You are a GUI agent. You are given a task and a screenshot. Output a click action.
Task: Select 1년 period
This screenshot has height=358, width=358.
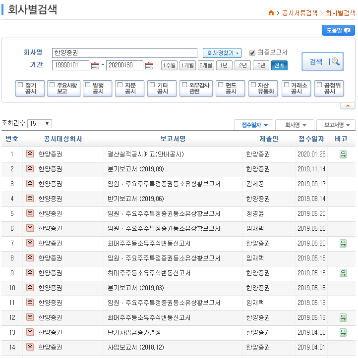pos(224,65)
